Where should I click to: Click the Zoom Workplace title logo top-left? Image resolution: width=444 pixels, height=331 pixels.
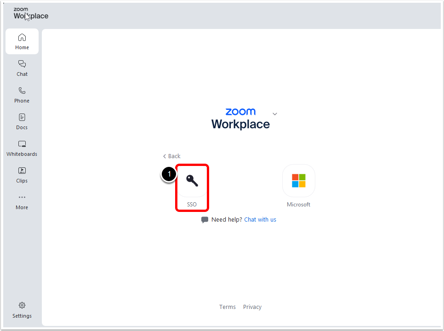pos(31,13)
